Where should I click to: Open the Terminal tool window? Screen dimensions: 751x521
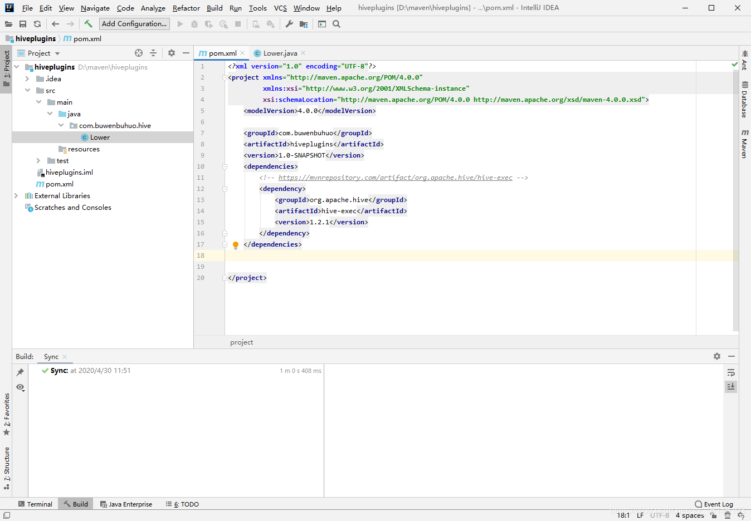(35, 504)
